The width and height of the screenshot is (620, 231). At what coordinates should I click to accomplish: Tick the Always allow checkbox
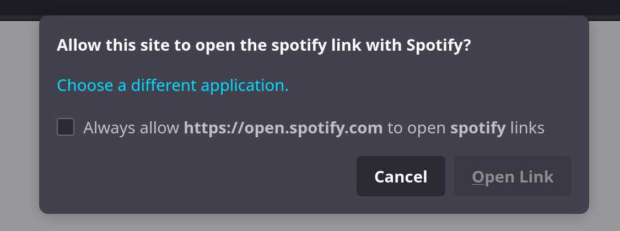click(66, 127)
